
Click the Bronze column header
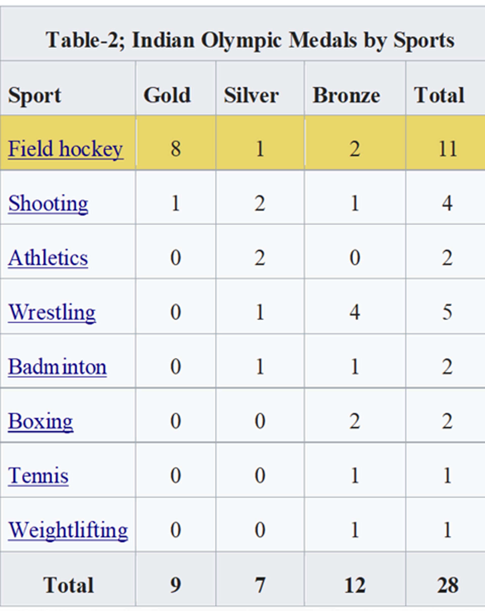(x=346, y=95)
